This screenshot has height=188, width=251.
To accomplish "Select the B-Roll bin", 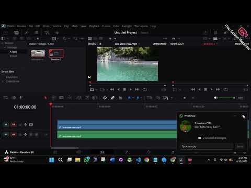I will coord(13,56).
